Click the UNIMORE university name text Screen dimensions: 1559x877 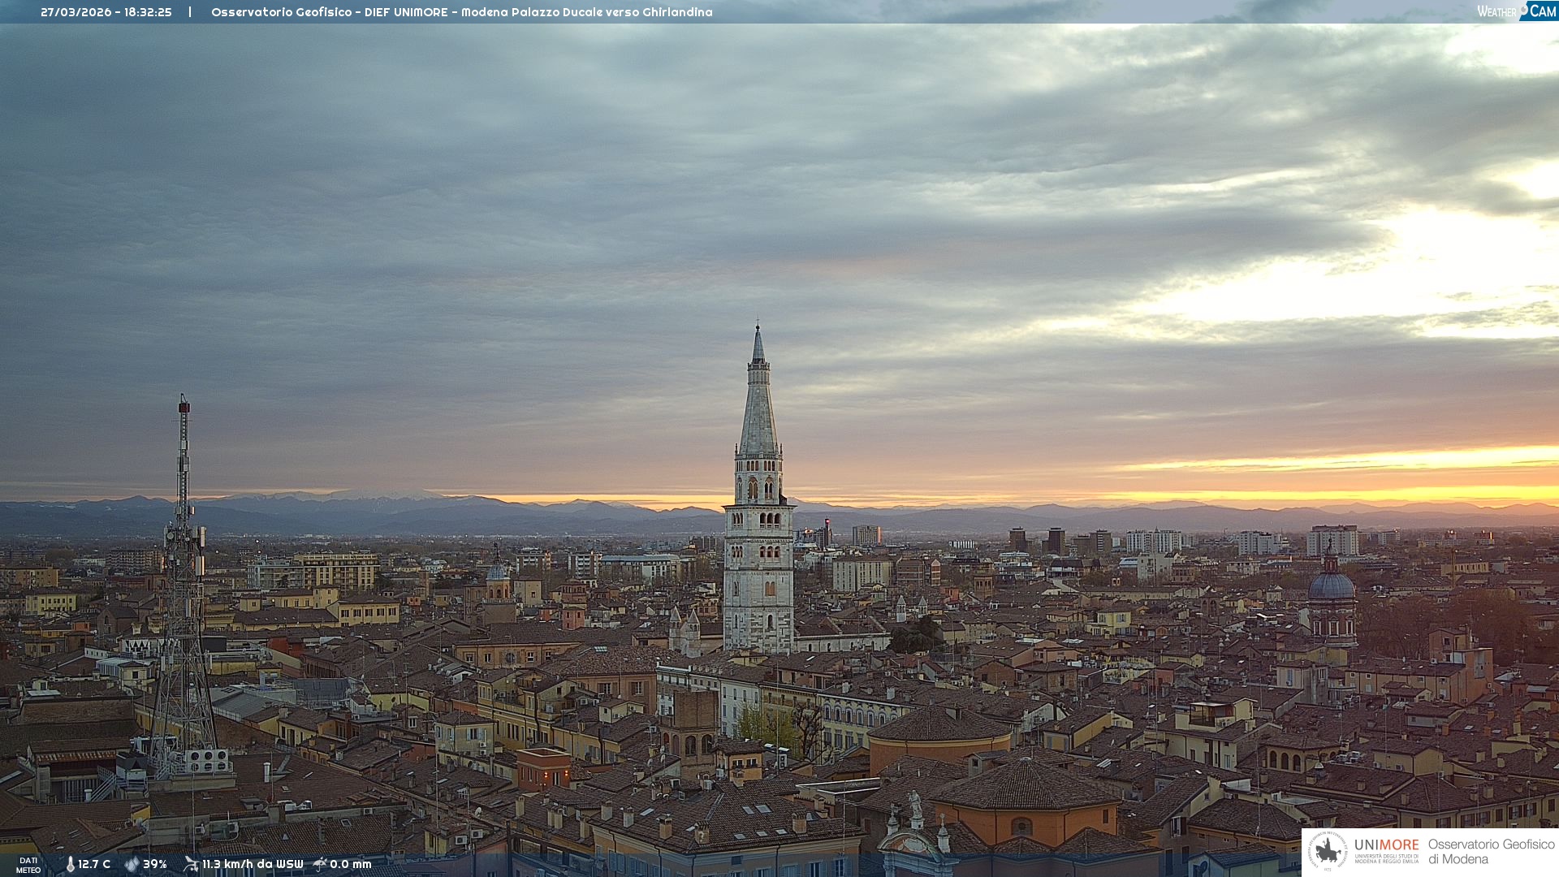tap(1386, 845)
